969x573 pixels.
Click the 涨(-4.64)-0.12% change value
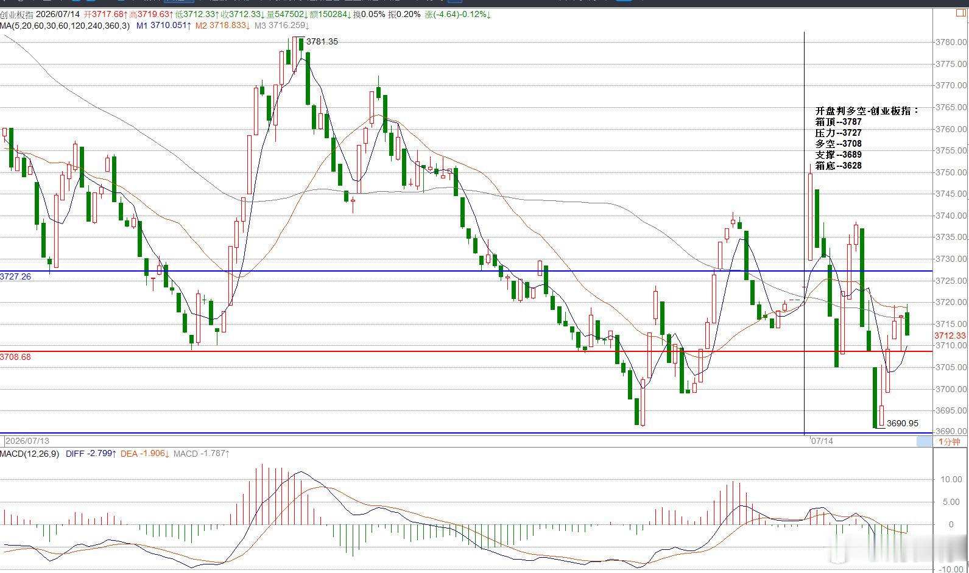point(458,14)
